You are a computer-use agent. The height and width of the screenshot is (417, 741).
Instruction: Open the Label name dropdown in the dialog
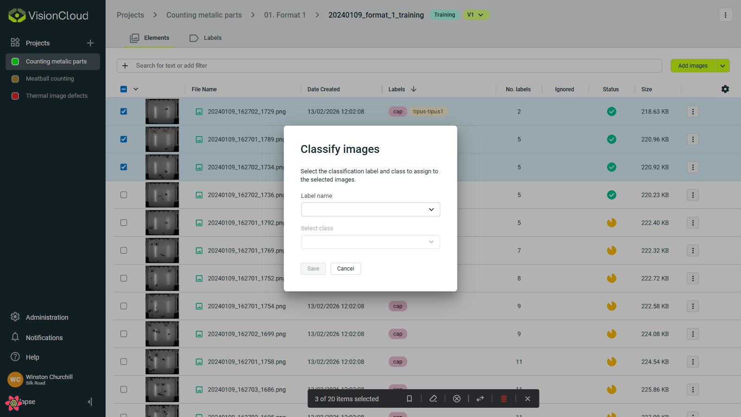[x=370, y=209]
